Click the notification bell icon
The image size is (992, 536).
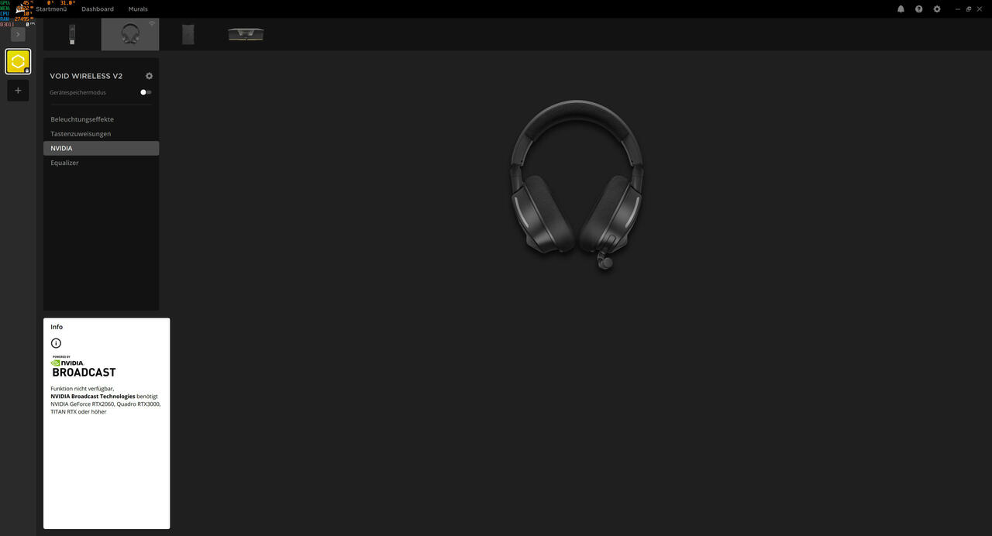[899, 9]
